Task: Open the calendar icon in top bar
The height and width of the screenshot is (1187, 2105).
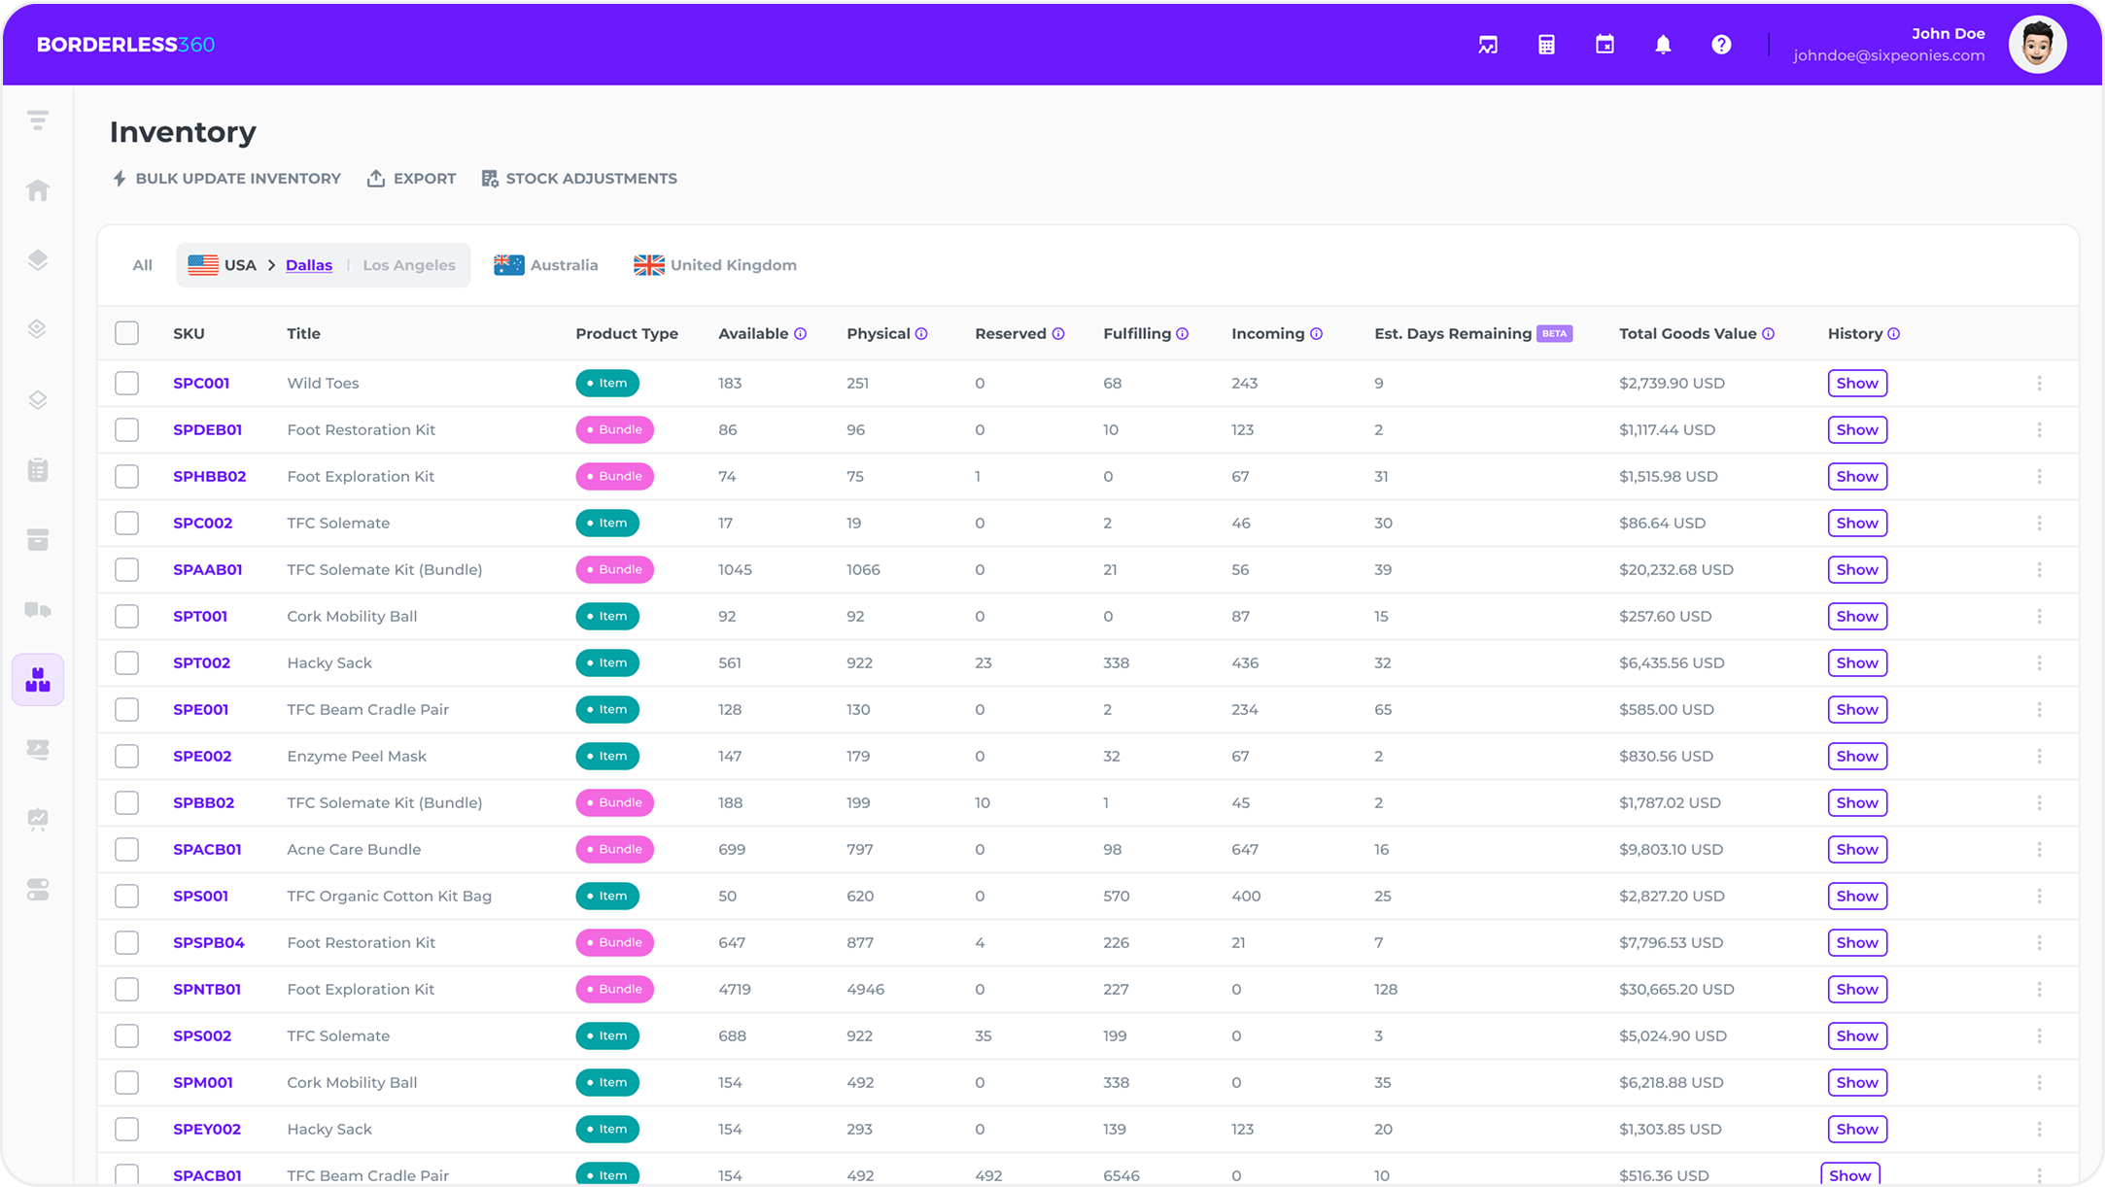Action: pyautogui.click(x=1605, y=45)
